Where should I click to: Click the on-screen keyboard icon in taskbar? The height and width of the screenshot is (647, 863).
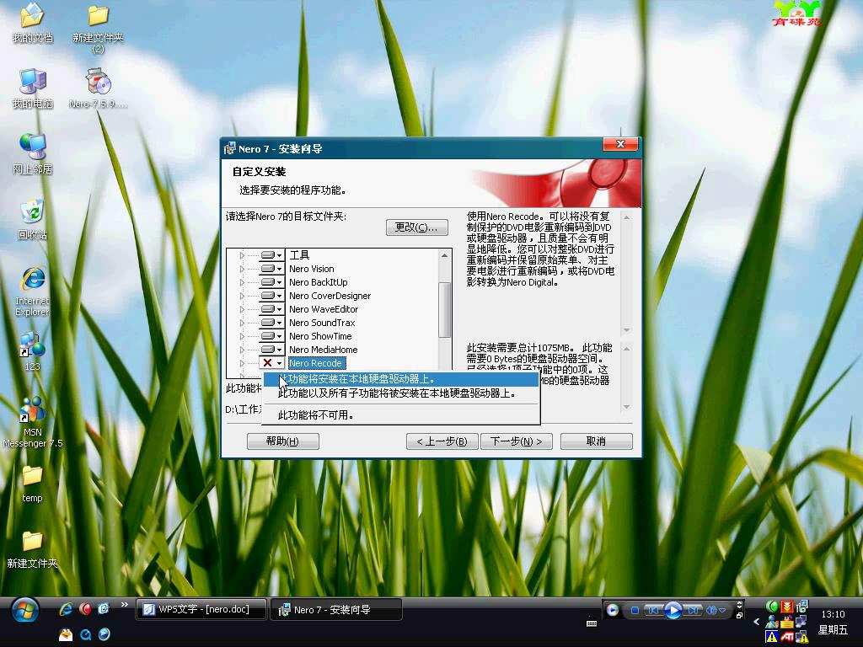click(592, 623)
